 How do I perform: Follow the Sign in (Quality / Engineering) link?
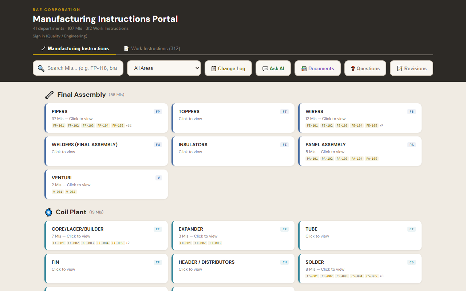click(60, 36)
